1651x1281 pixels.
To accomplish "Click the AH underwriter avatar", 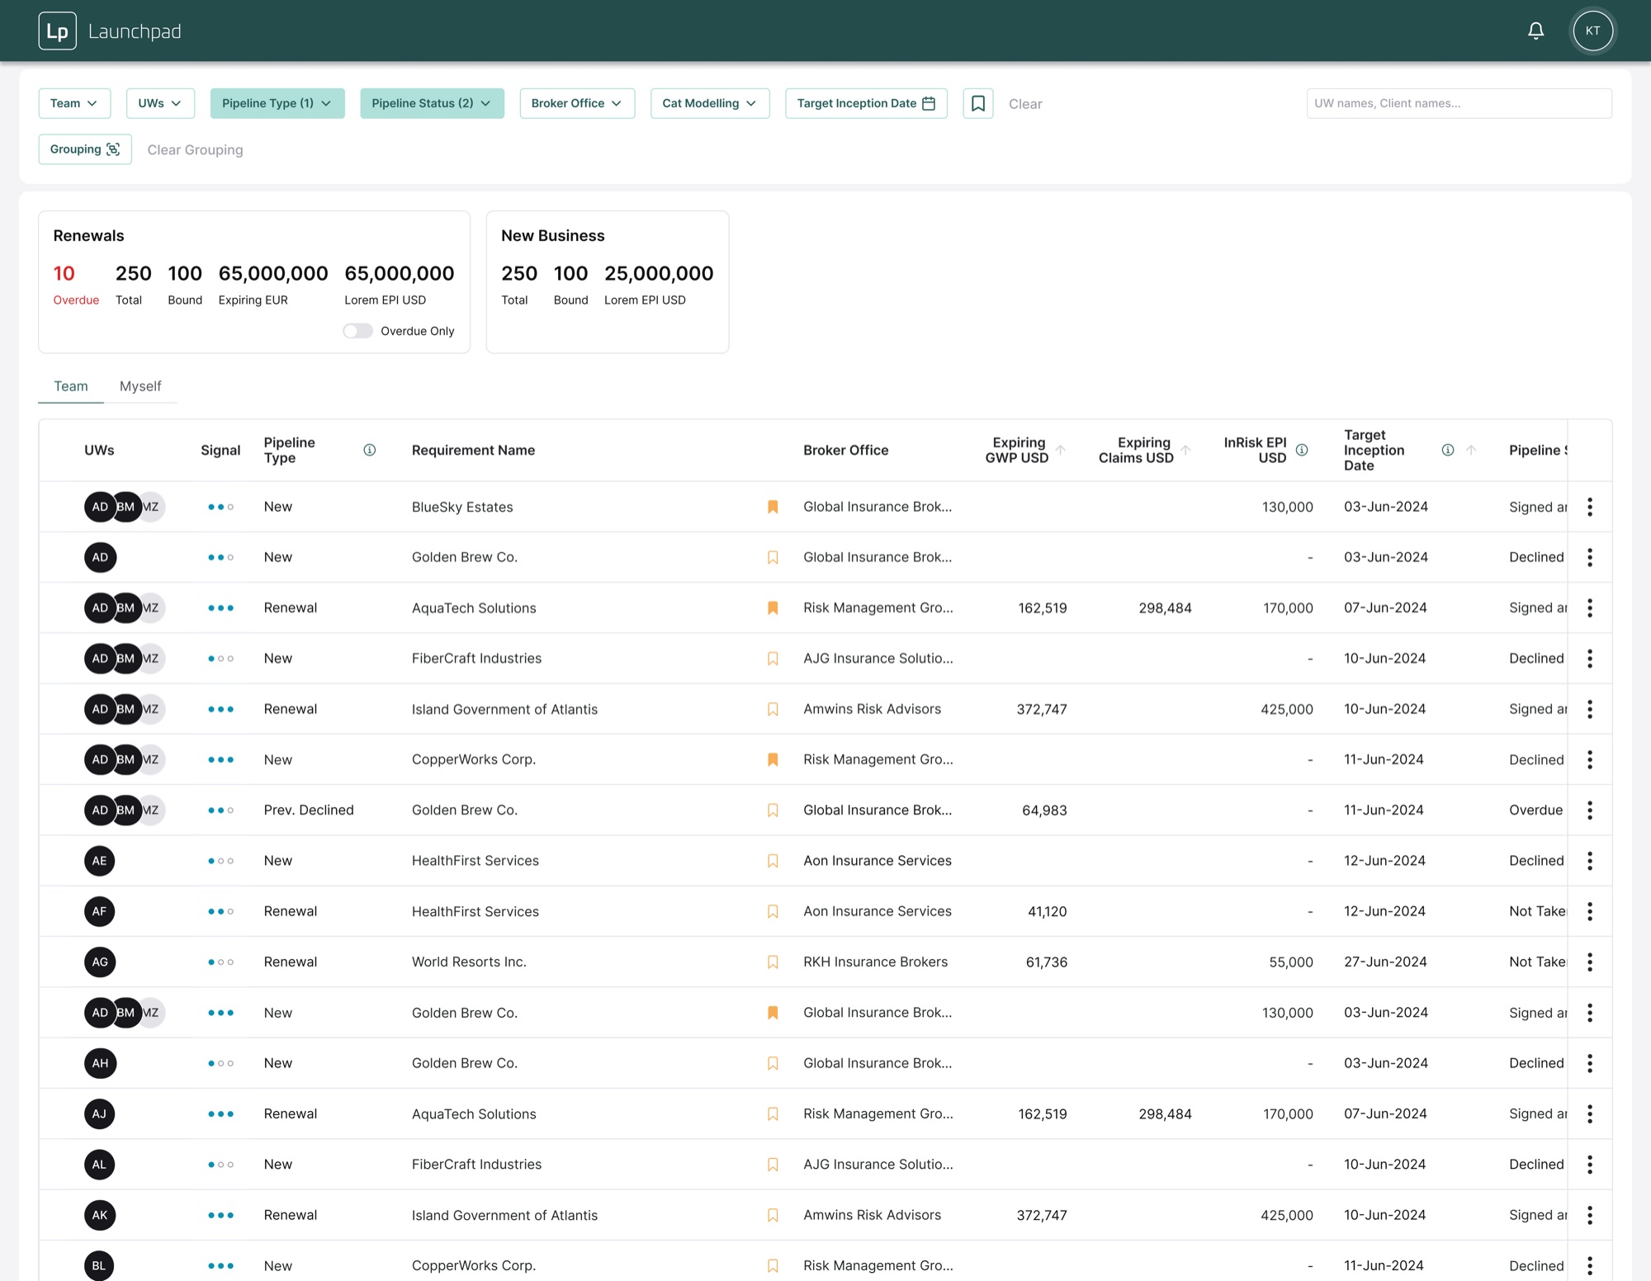I will point(100,1063).
